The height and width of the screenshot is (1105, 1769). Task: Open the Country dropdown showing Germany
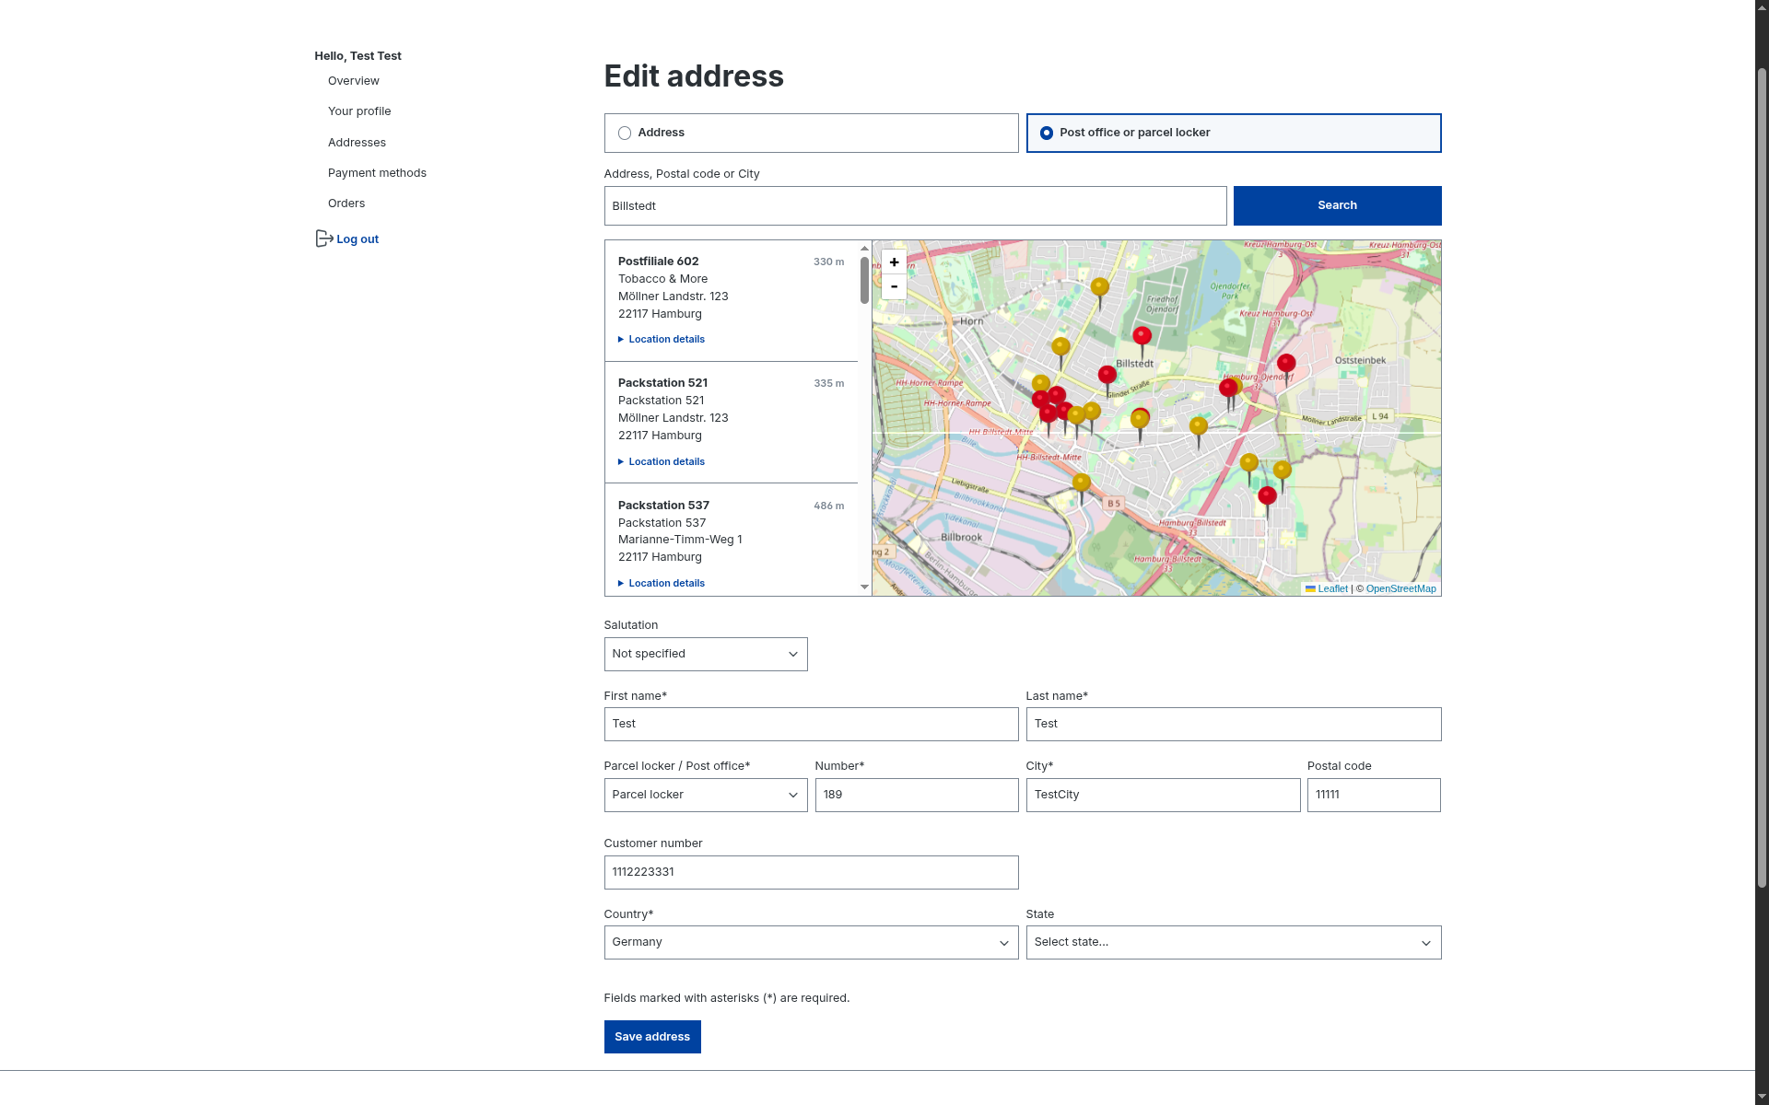tap(811, 943)
